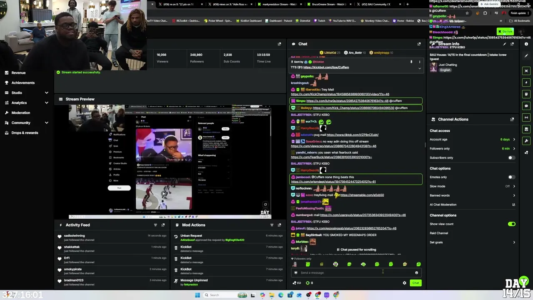Viewport: 533px width, 300px height.
Task: Click the preview overlay icon on stream preview
Action: [265, 205]
